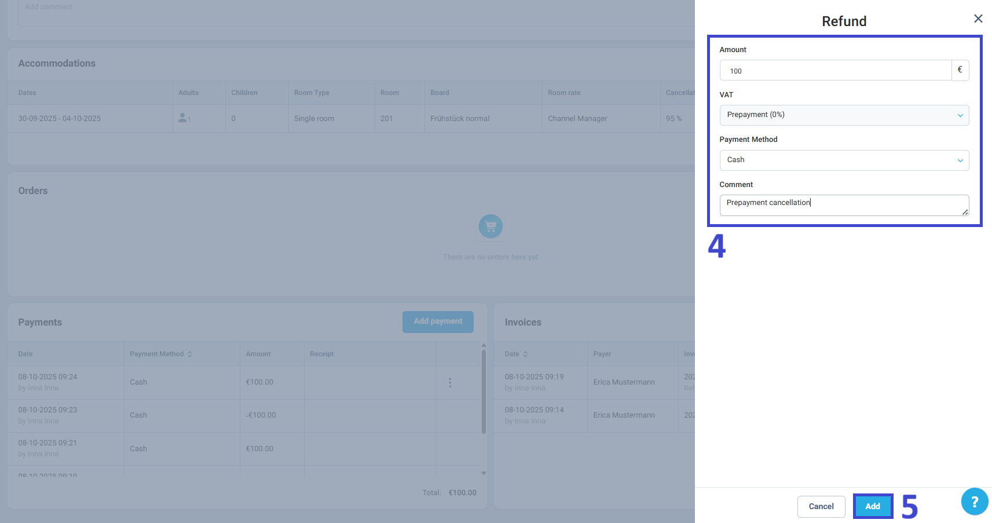Open the VAT Prepayment (0%) dropdown
This screenshot has height=523, width=992.
844,115
